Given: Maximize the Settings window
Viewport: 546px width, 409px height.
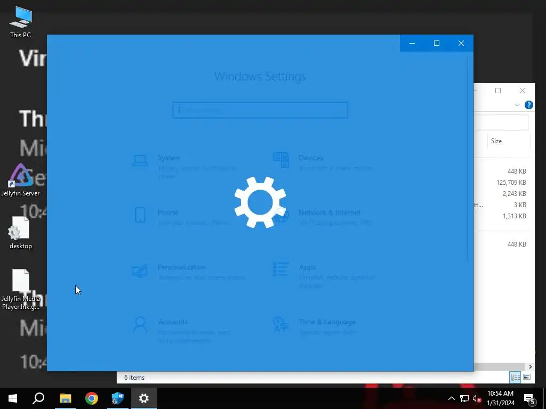Looking at the screenshot, I should 437,43.
